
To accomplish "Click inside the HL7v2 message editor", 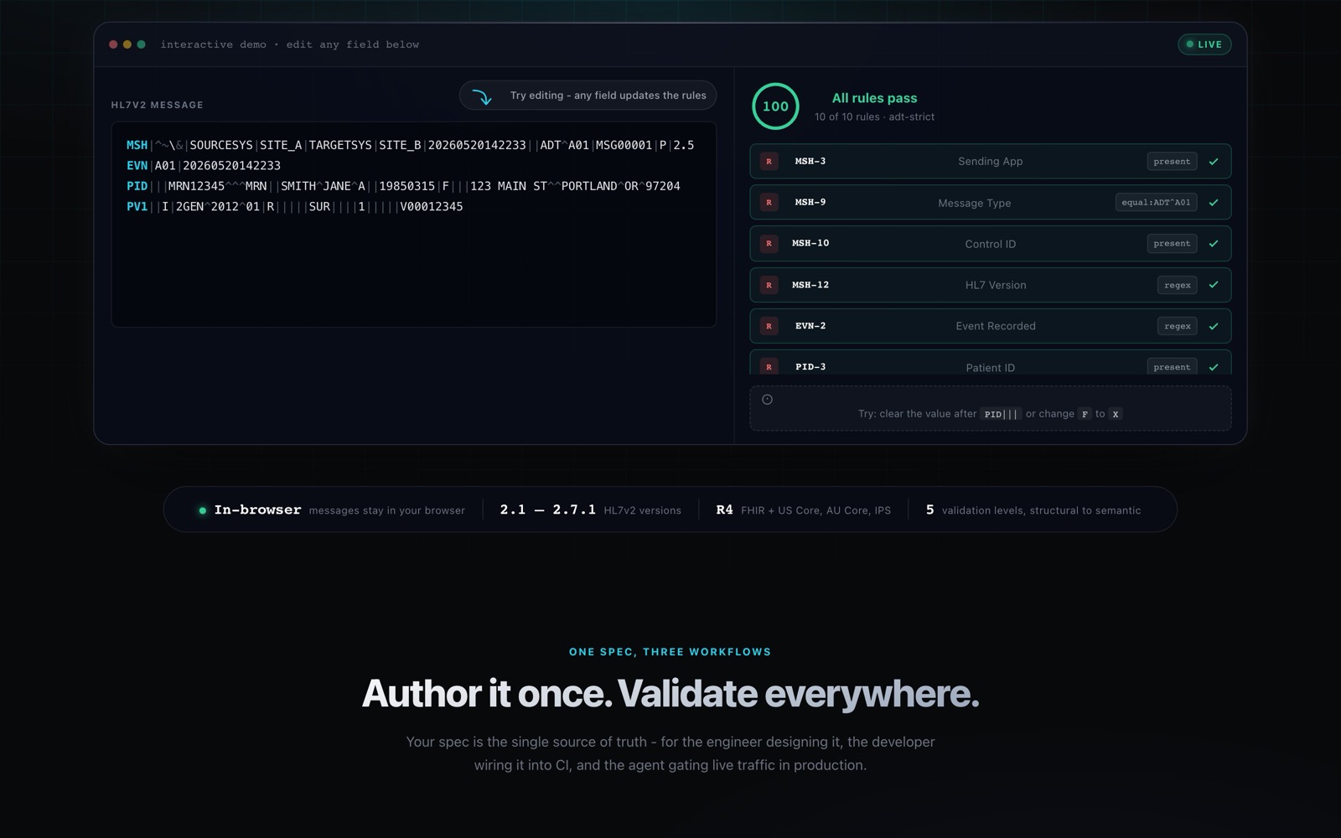I will 414,225.
